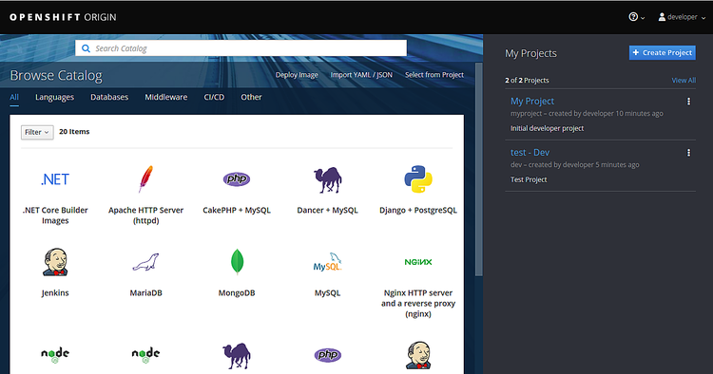
Task: Click the catalog vertical scrollbar
Action: click(478, 169)
